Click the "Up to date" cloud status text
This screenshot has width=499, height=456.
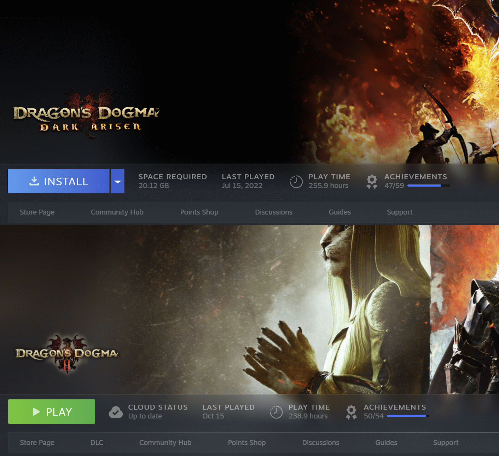(x=145, y=416)
